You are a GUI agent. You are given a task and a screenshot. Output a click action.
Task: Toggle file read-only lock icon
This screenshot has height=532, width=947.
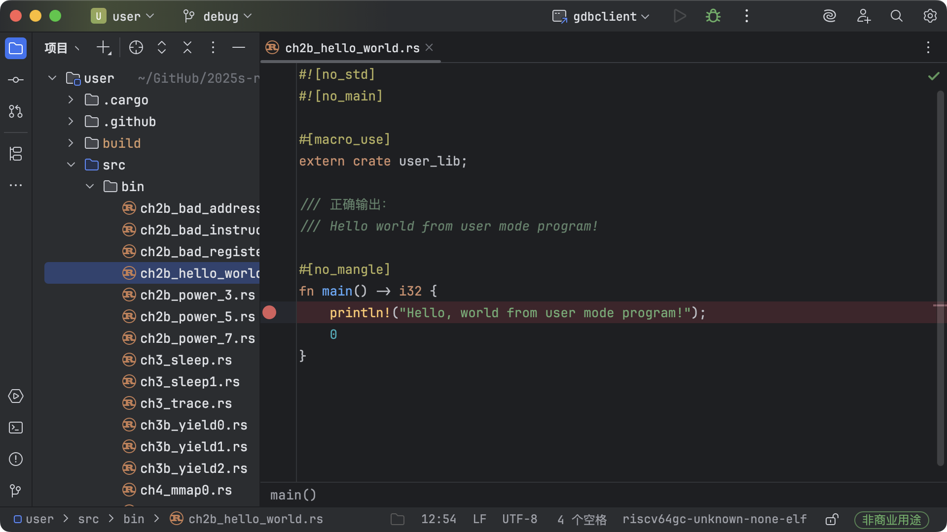pyautogui.click(x=832, y=519)
